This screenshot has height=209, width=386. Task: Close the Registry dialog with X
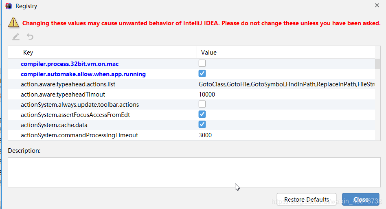click(377, 5)
